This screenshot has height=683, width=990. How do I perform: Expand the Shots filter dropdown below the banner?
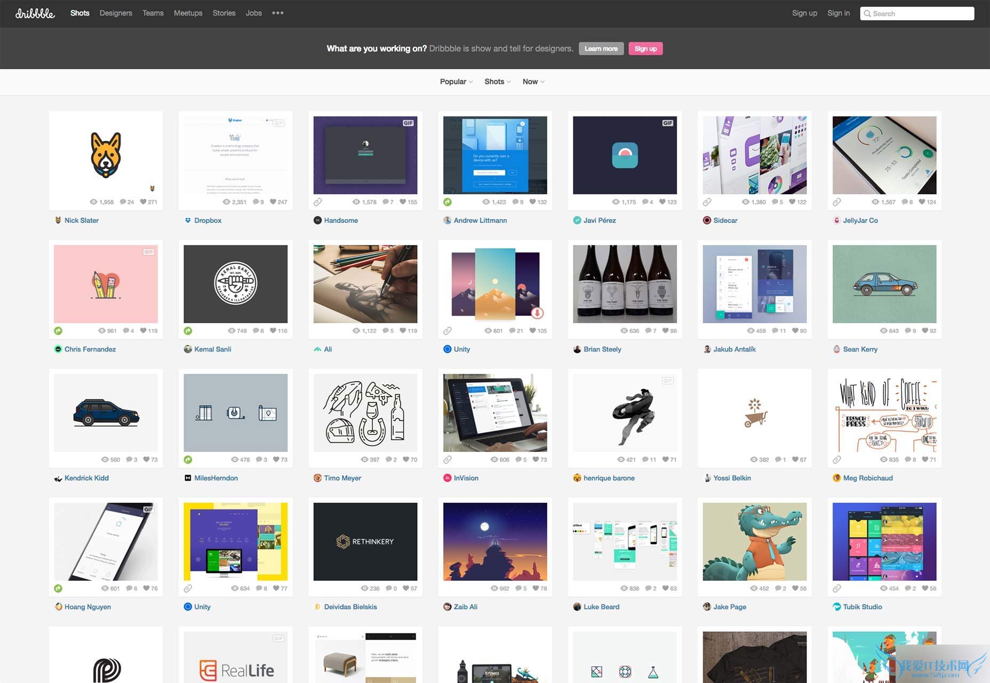497,82
